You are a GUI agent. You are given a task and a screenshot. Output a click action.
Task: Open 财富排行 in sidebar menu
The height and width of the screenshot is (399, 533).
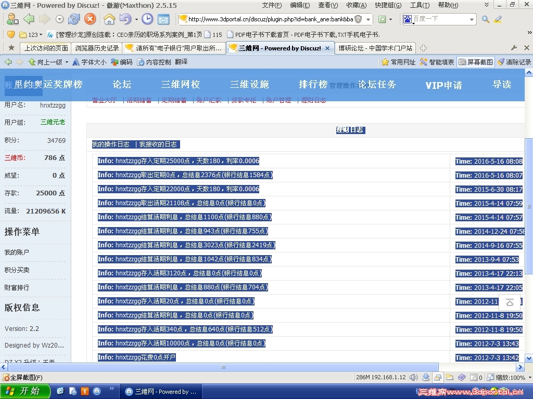(x=17, y=287)
